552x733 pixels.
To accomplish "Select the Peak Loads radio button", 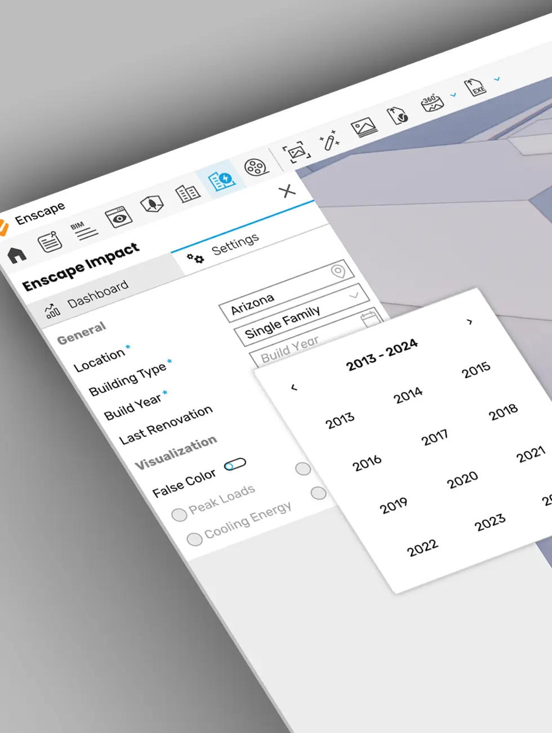I will 179,515.
